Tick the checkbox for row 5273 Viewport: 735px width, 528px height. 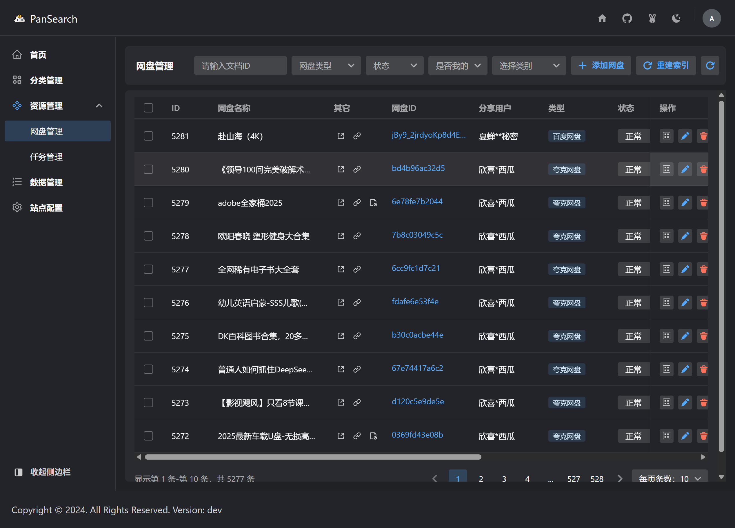point(148,403)
